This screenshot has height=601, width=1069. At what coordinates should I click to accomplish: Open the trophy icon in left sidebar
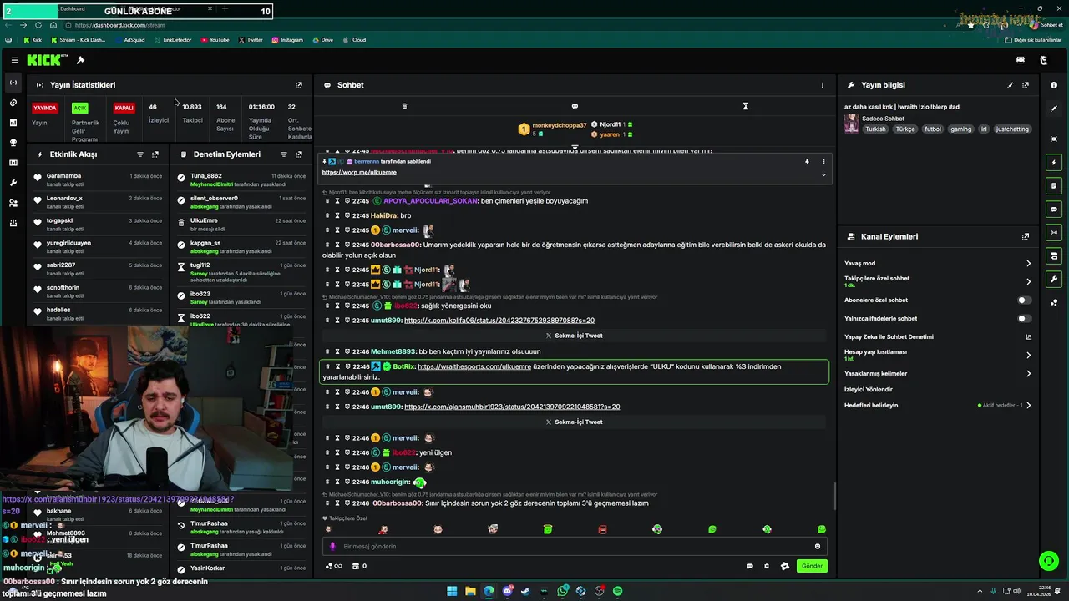point(13,143)
